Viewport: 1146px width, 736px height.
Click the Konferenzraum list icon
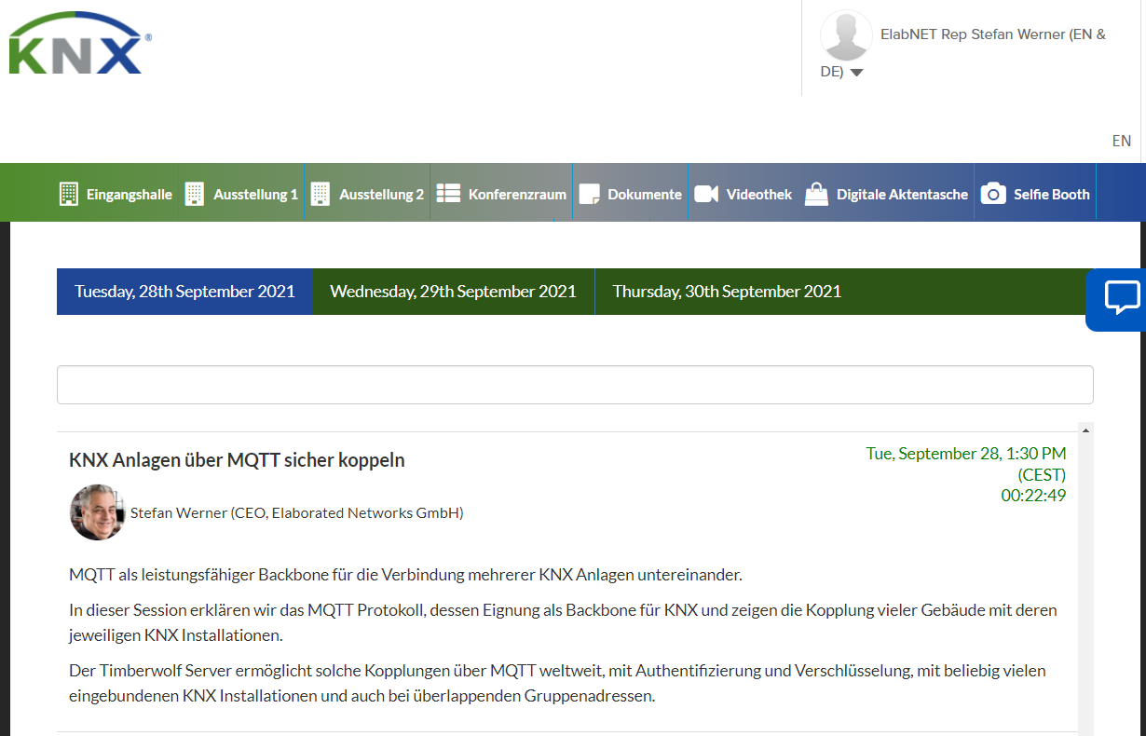click(x=449, y=193)
